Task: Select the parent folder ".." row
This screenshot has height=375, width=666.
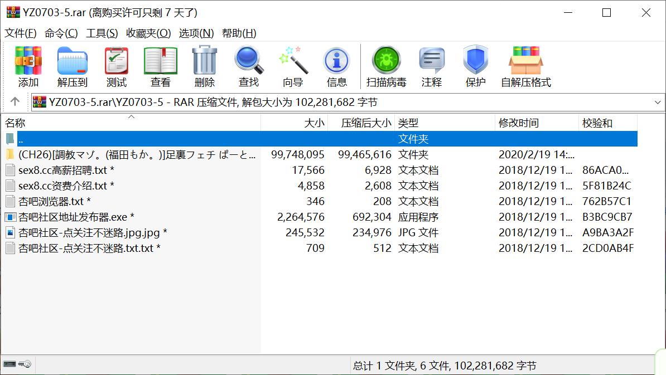Action: (167, 139)
